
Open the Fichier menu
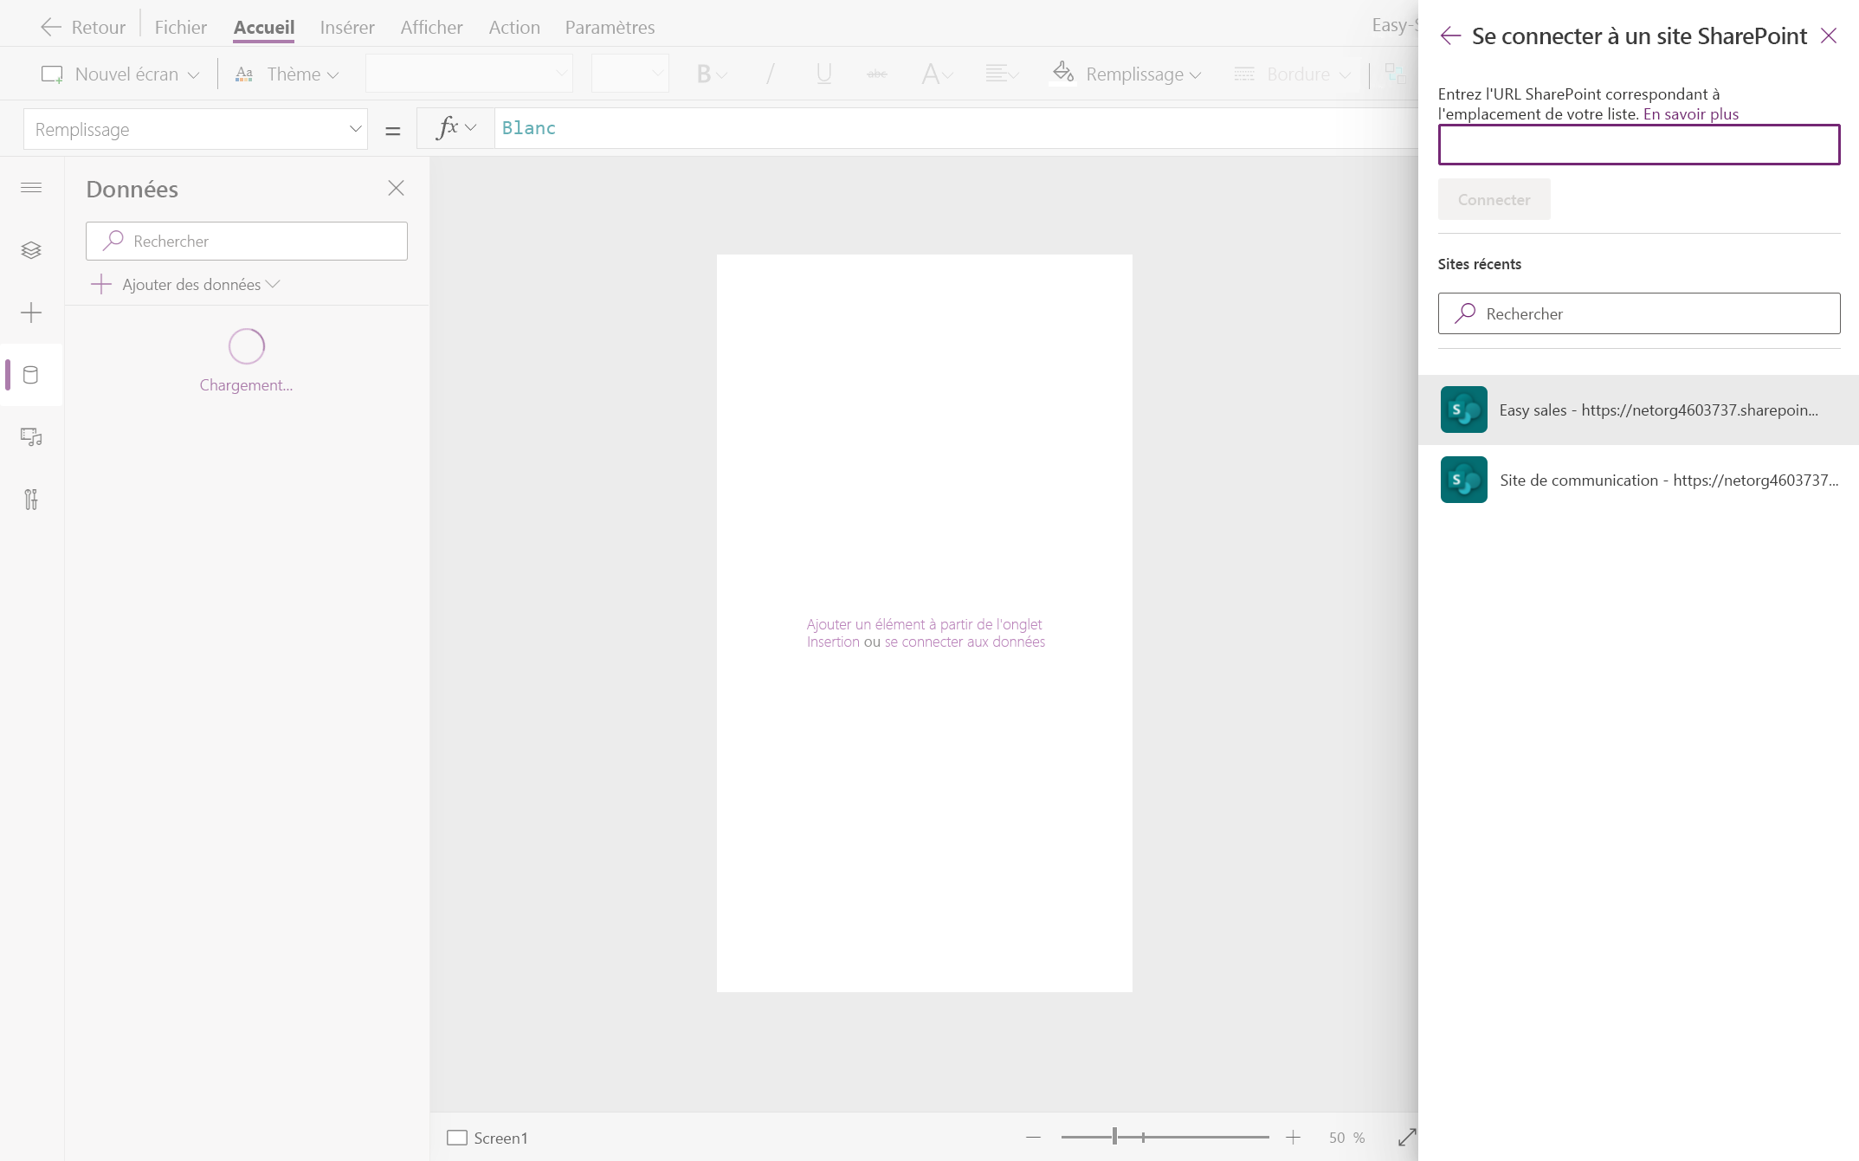180,27
